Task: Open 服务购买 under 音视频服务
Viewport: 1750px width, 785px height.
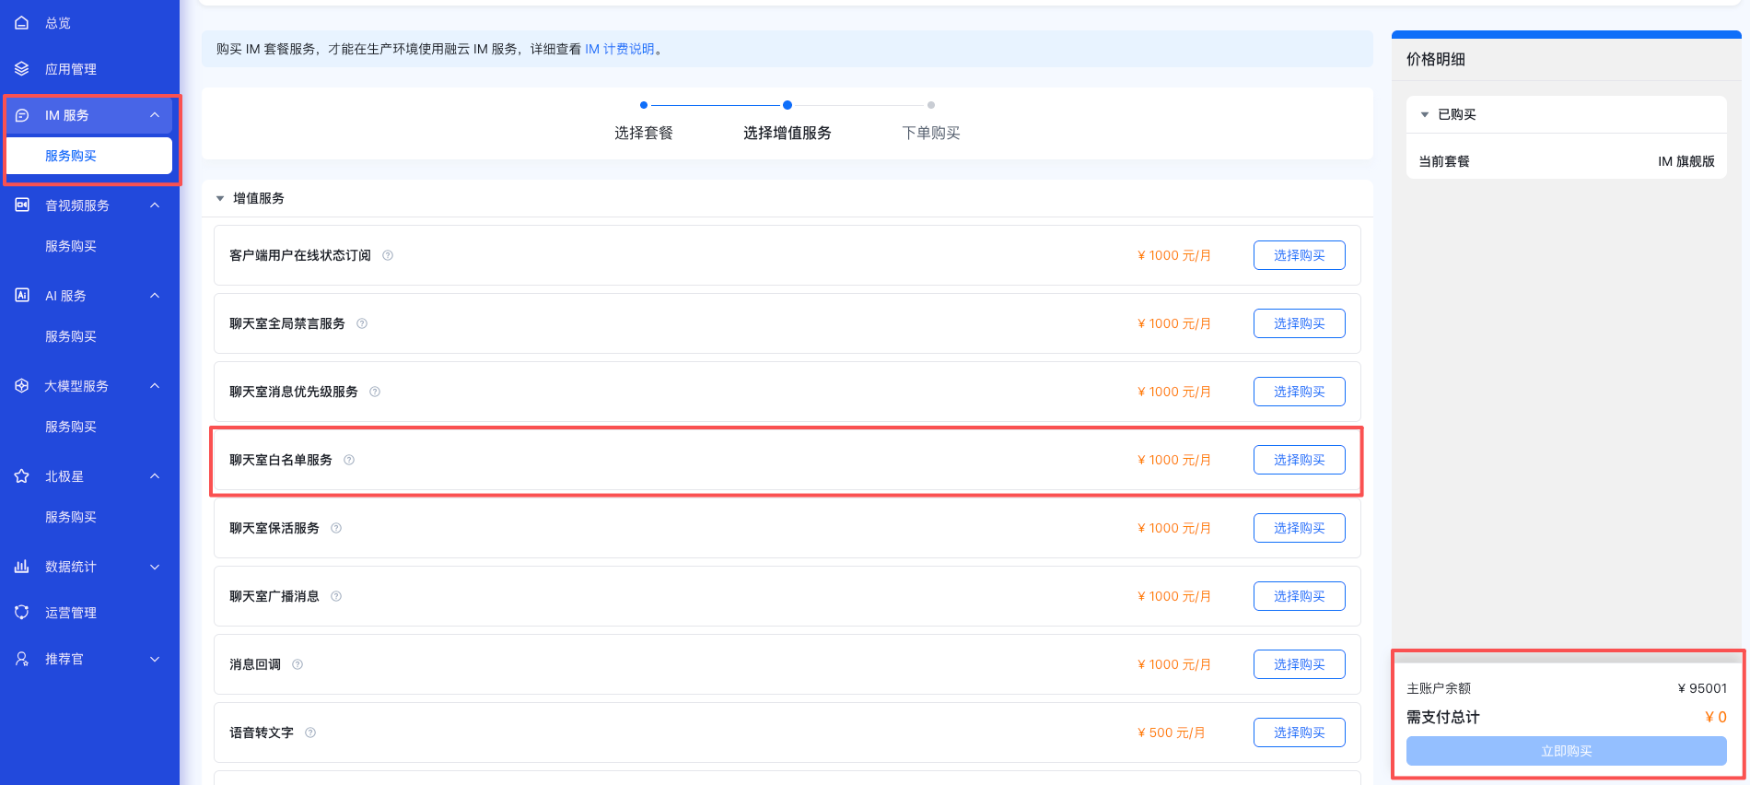Action: point(71,246)
